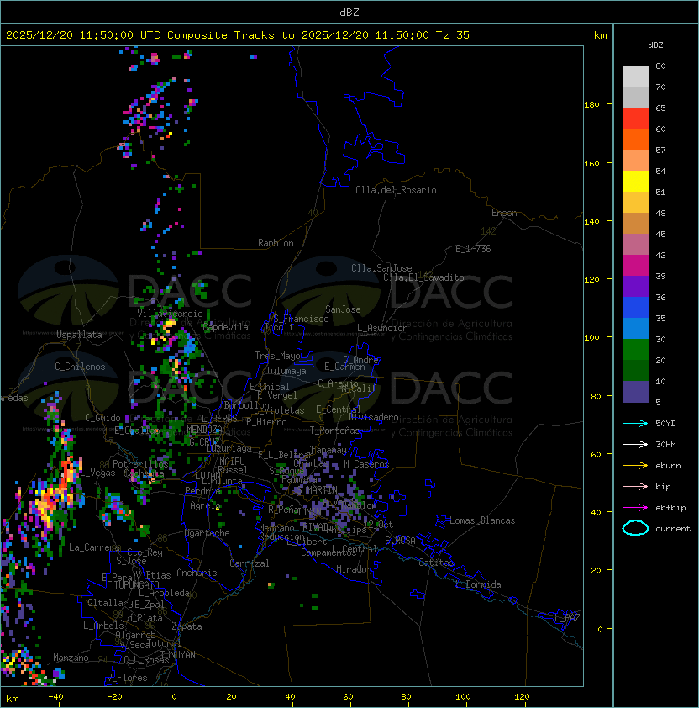Click the '-40' km tick on horizontal axis
Viewport: 699px width, 708px height.
55,696
